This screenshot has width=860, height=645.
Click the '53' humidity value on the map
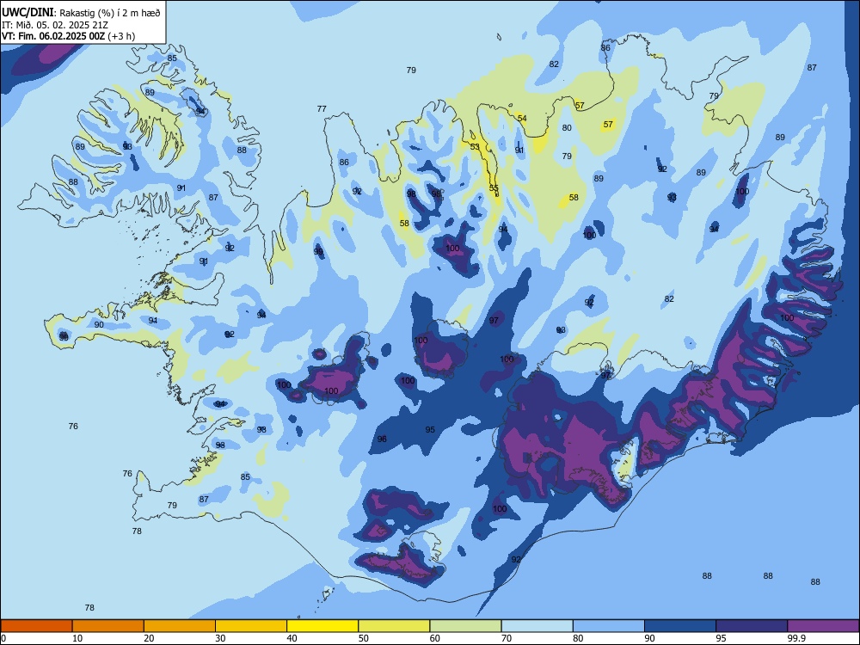[475, 147]
